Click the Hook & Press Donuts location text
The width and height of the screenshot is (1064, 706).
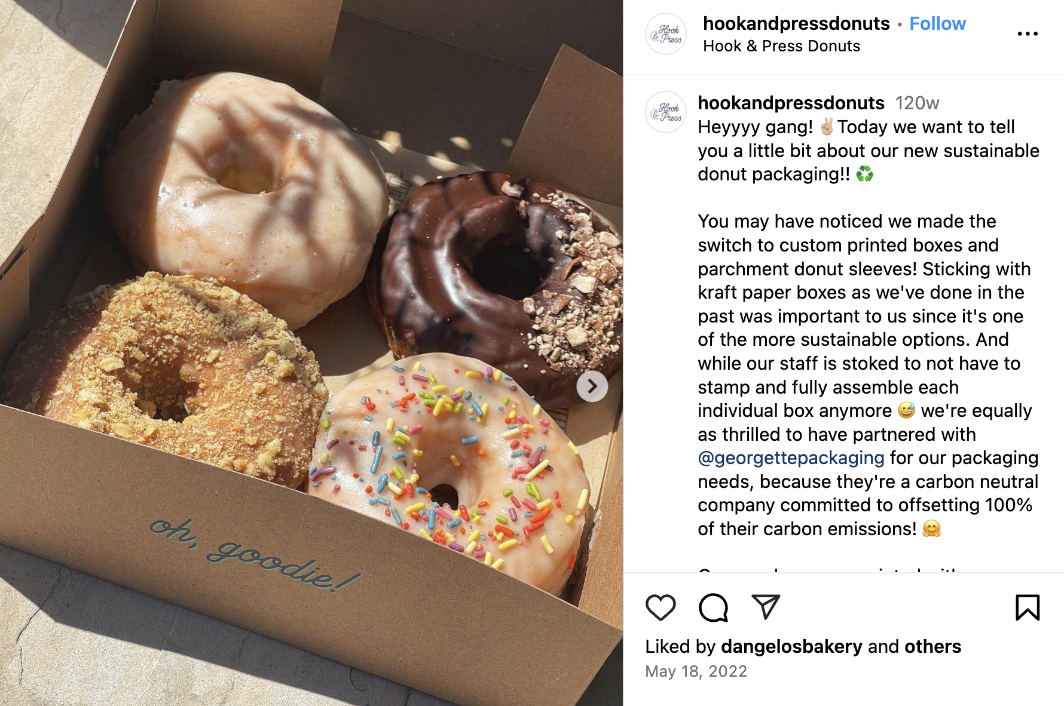coord(781,46)
